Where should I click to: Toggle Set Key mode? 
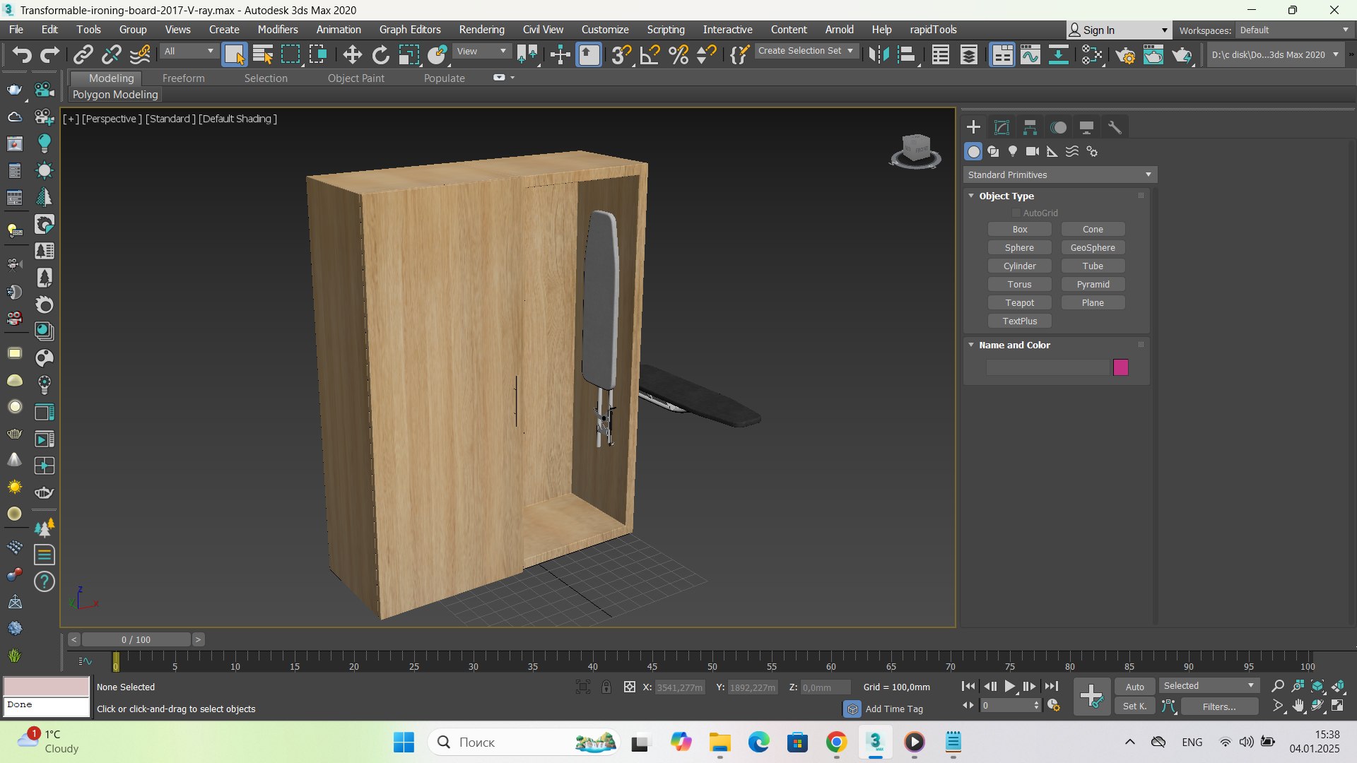[x=1135, y=706]
